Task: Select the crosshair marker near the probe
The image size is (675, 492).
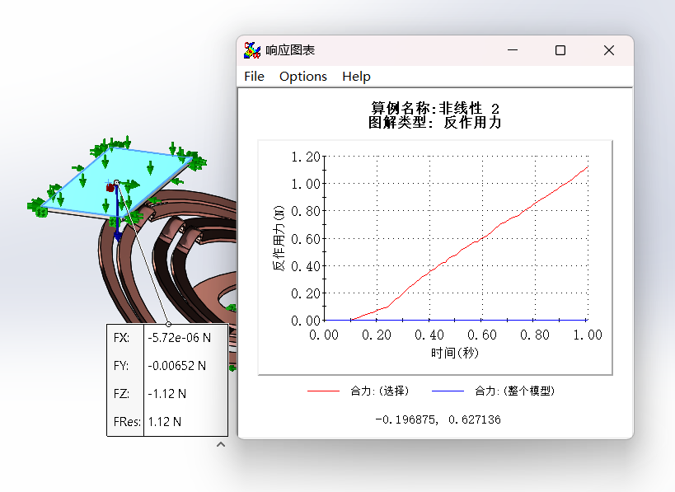Action: pos(108,181)
